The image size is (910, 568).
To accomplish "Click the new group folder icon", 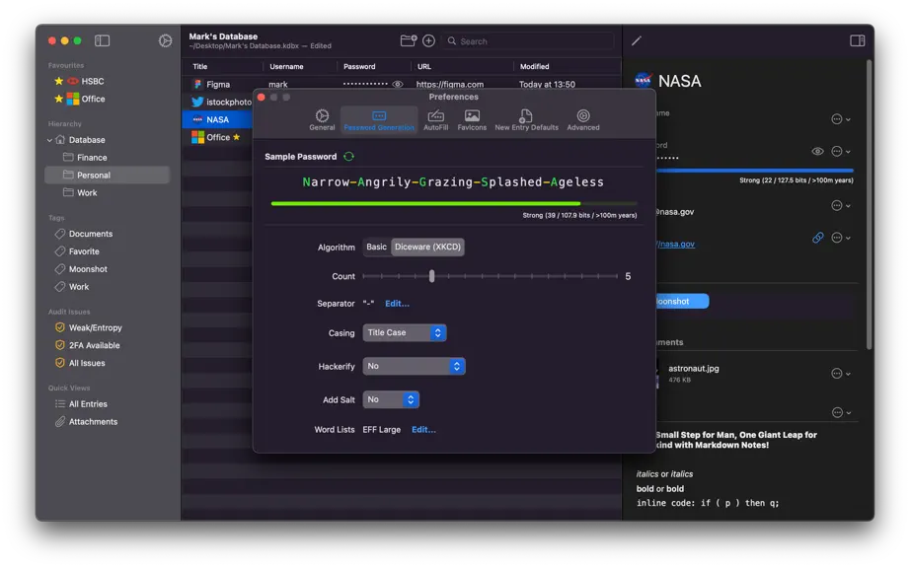I will pos(409,40).
